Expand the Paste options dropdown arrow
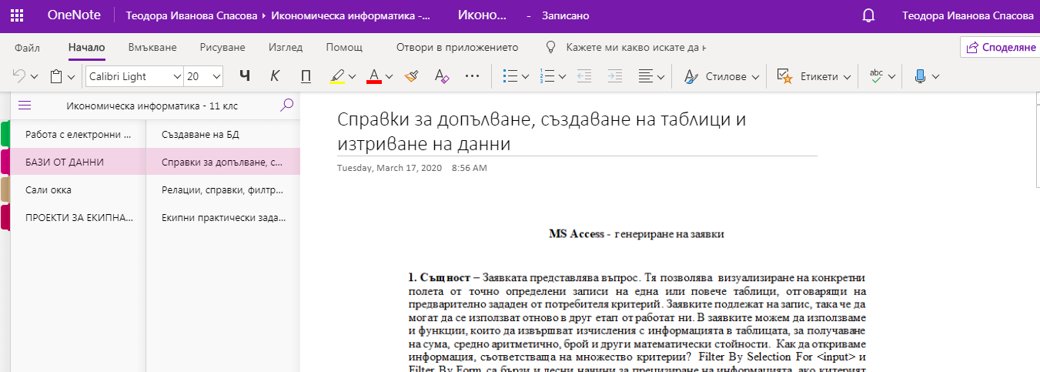Screen dimensions: 1040x372 coord(72,76)
